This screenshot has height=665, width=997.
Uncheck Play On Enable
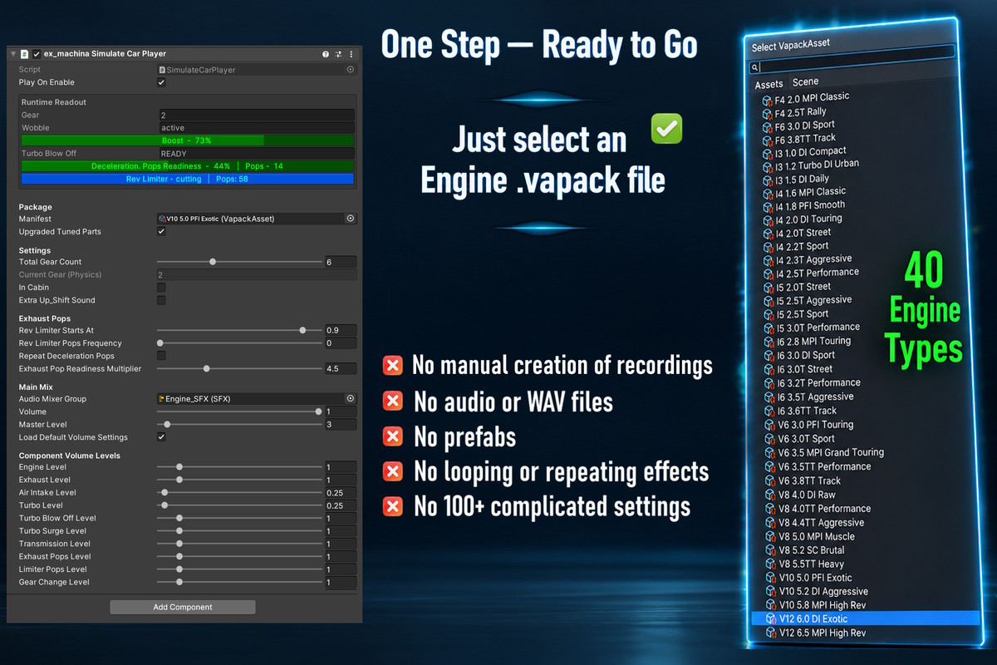[x=161, y=82]
